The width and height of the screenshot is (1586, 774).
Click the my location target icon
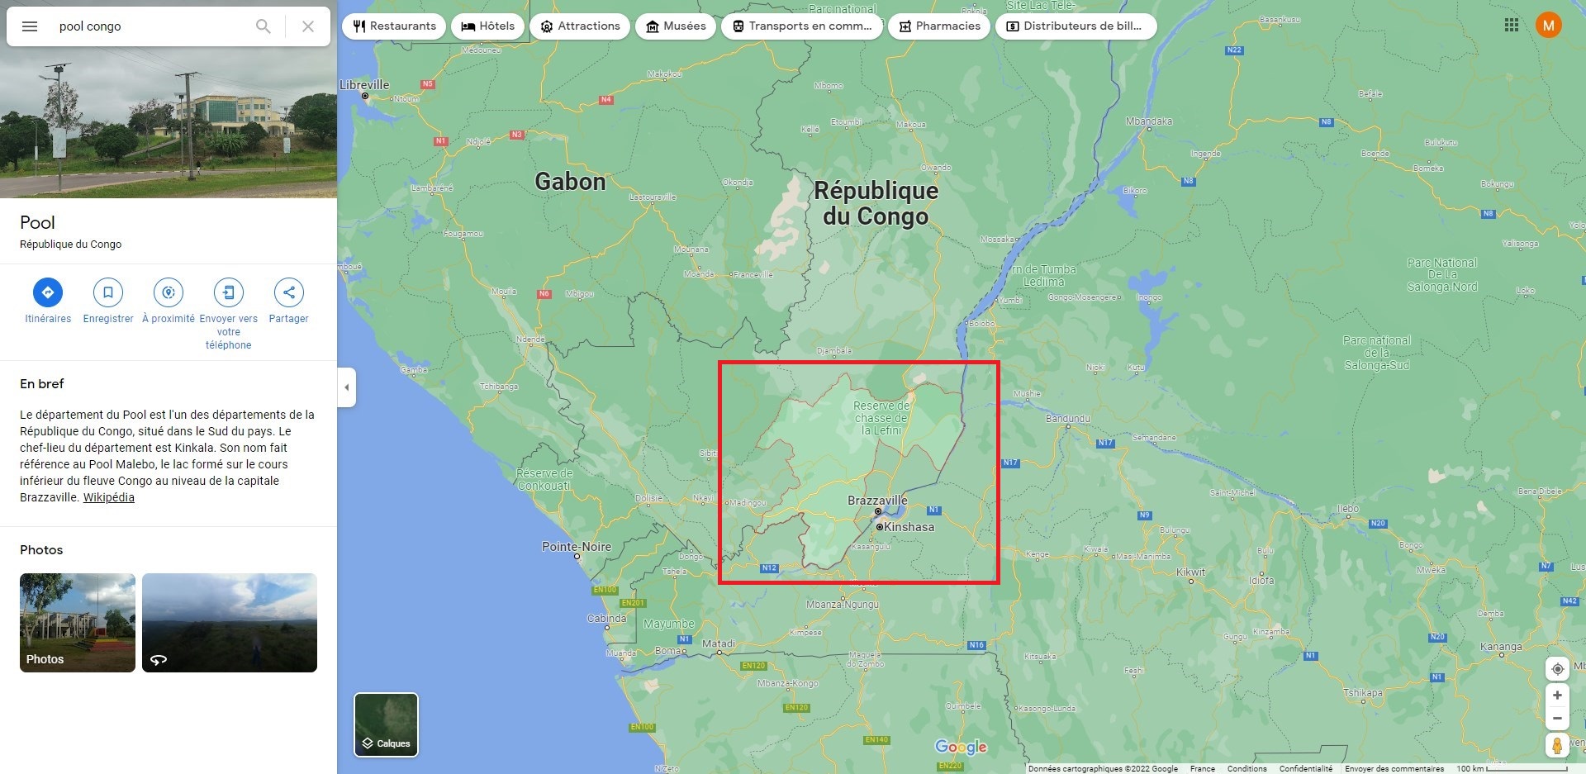(x=1557, y=669)
